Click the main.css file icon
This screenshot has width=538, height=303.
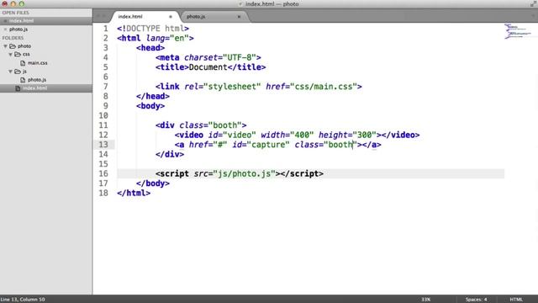click(x=23, y=63)
